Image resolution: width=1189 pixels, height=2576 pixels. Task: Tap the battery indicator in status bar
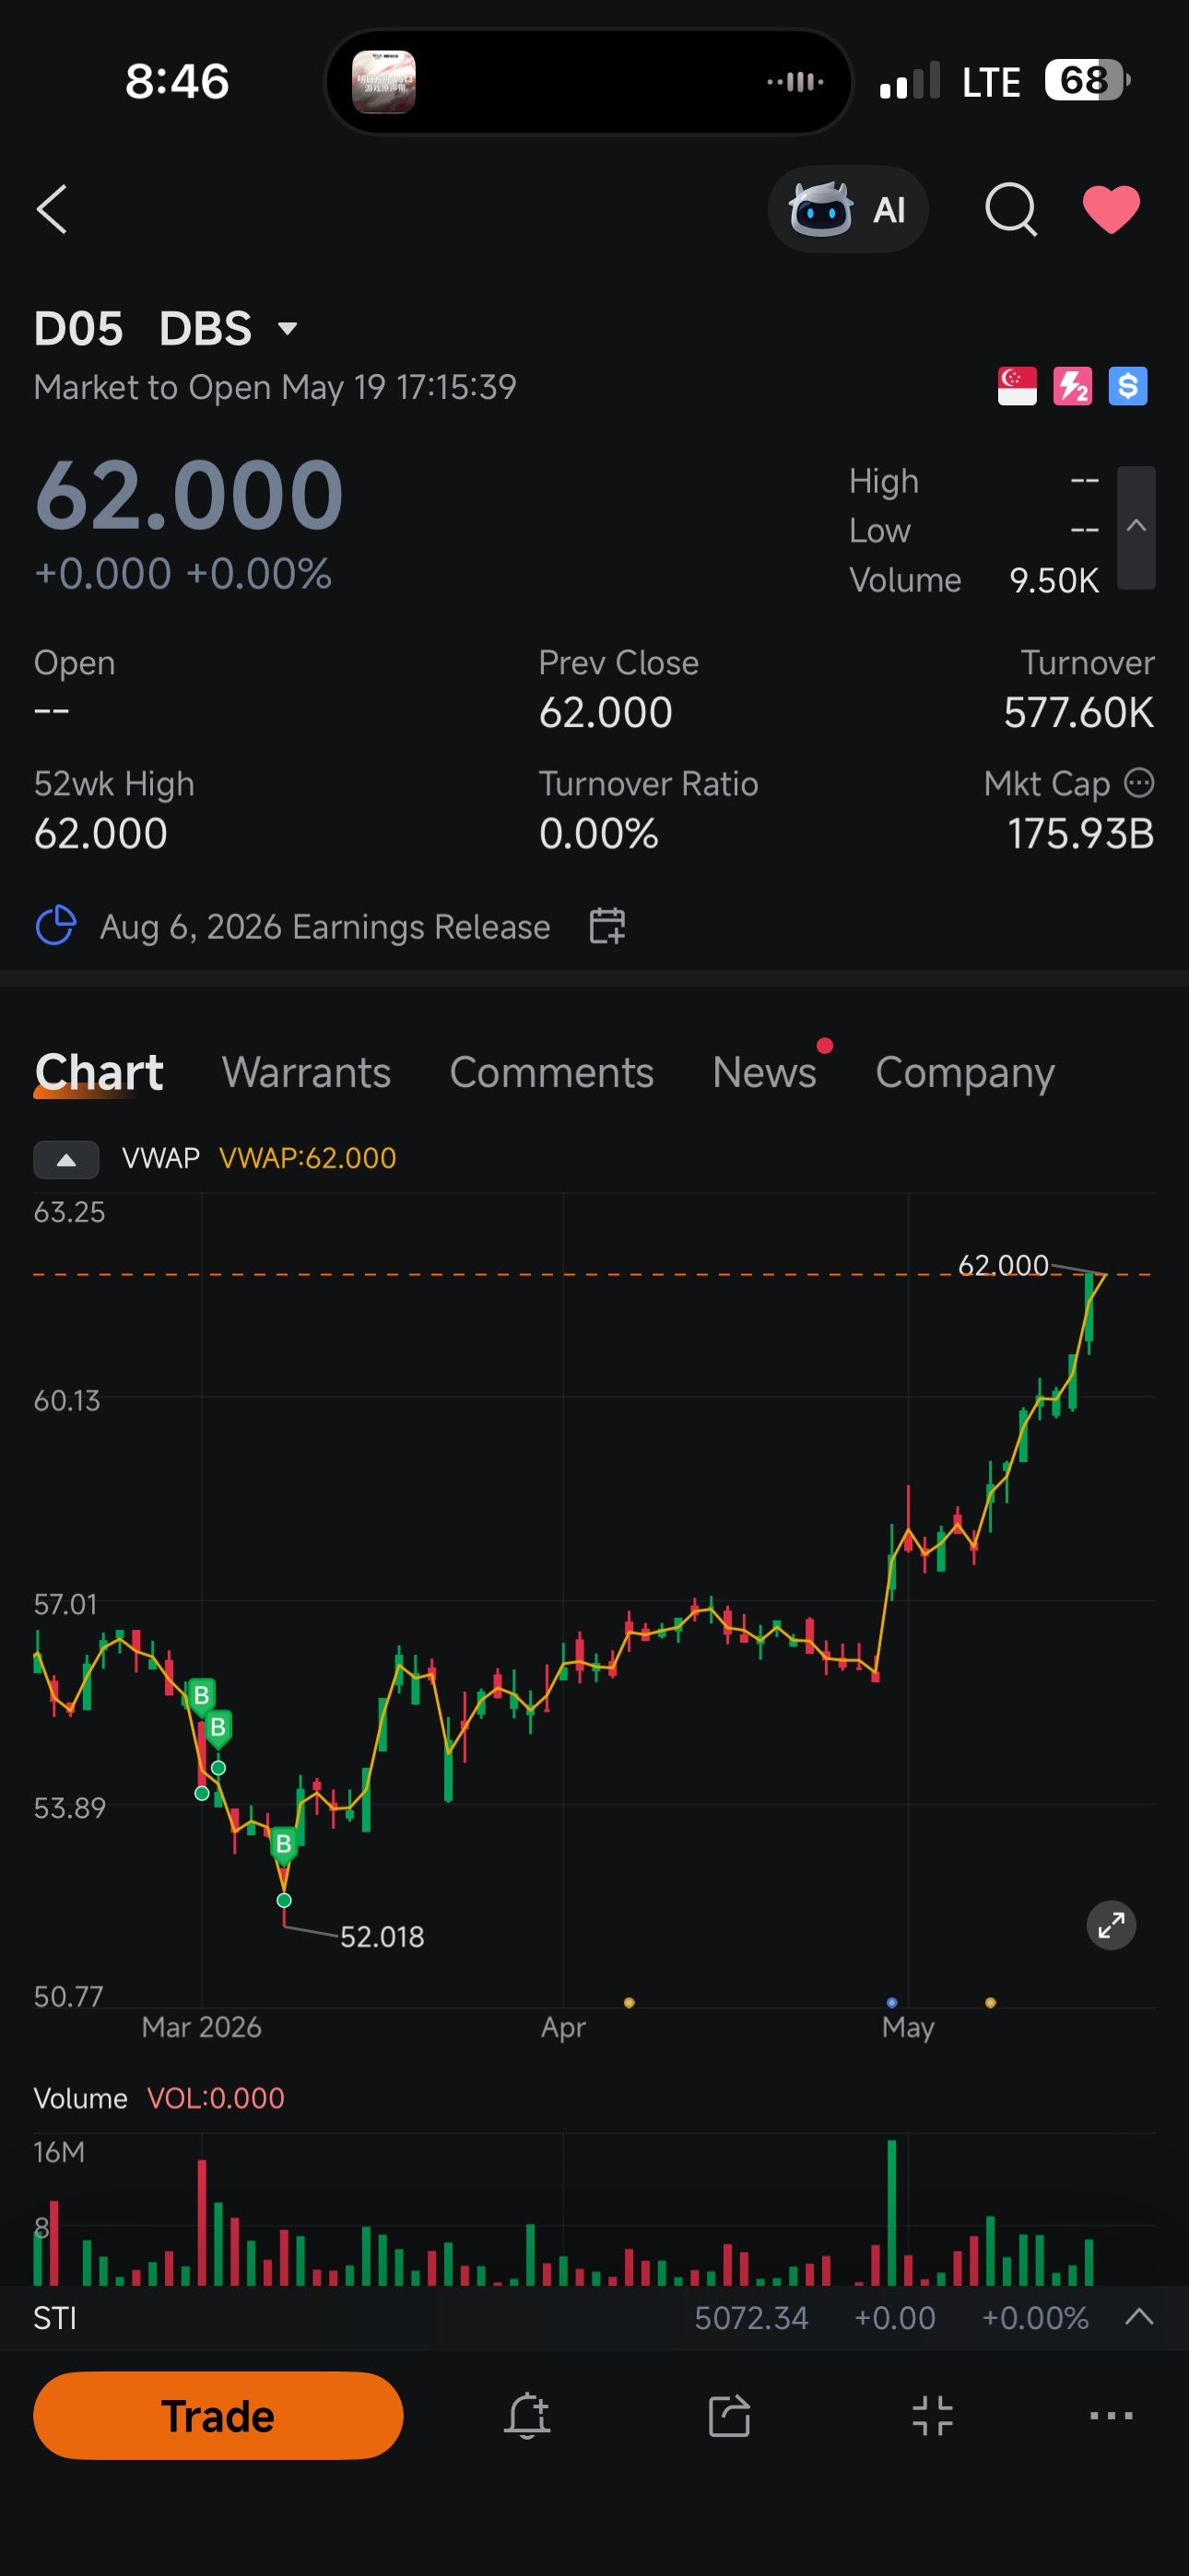click(1087, 80)
